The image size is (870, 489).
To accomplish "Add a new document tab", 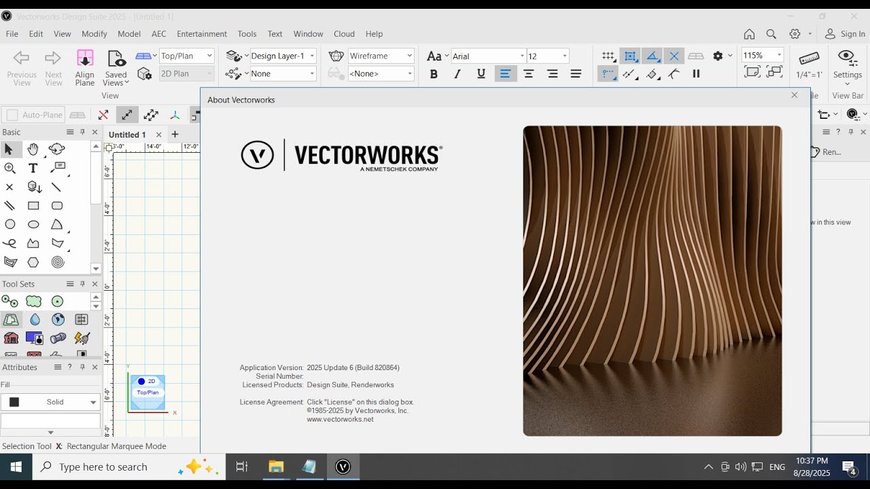I will tap(175, 134).
